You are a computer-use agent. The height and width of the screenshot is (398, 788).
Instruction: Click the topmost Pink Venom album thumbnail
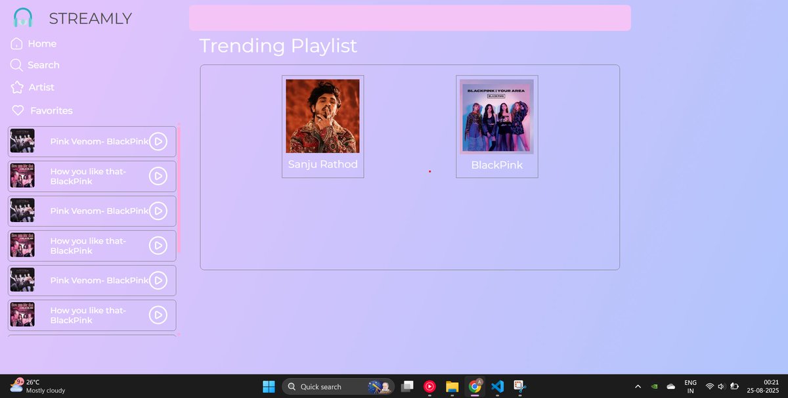pyautogui.click(x=22, y=141)
